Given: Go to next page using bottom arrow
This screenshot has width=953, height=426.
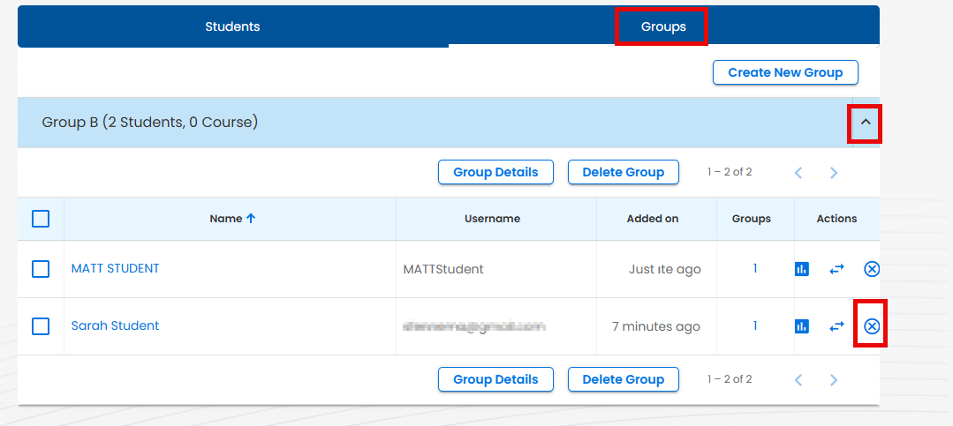Looking at the screenshot, I should (834, 380).
